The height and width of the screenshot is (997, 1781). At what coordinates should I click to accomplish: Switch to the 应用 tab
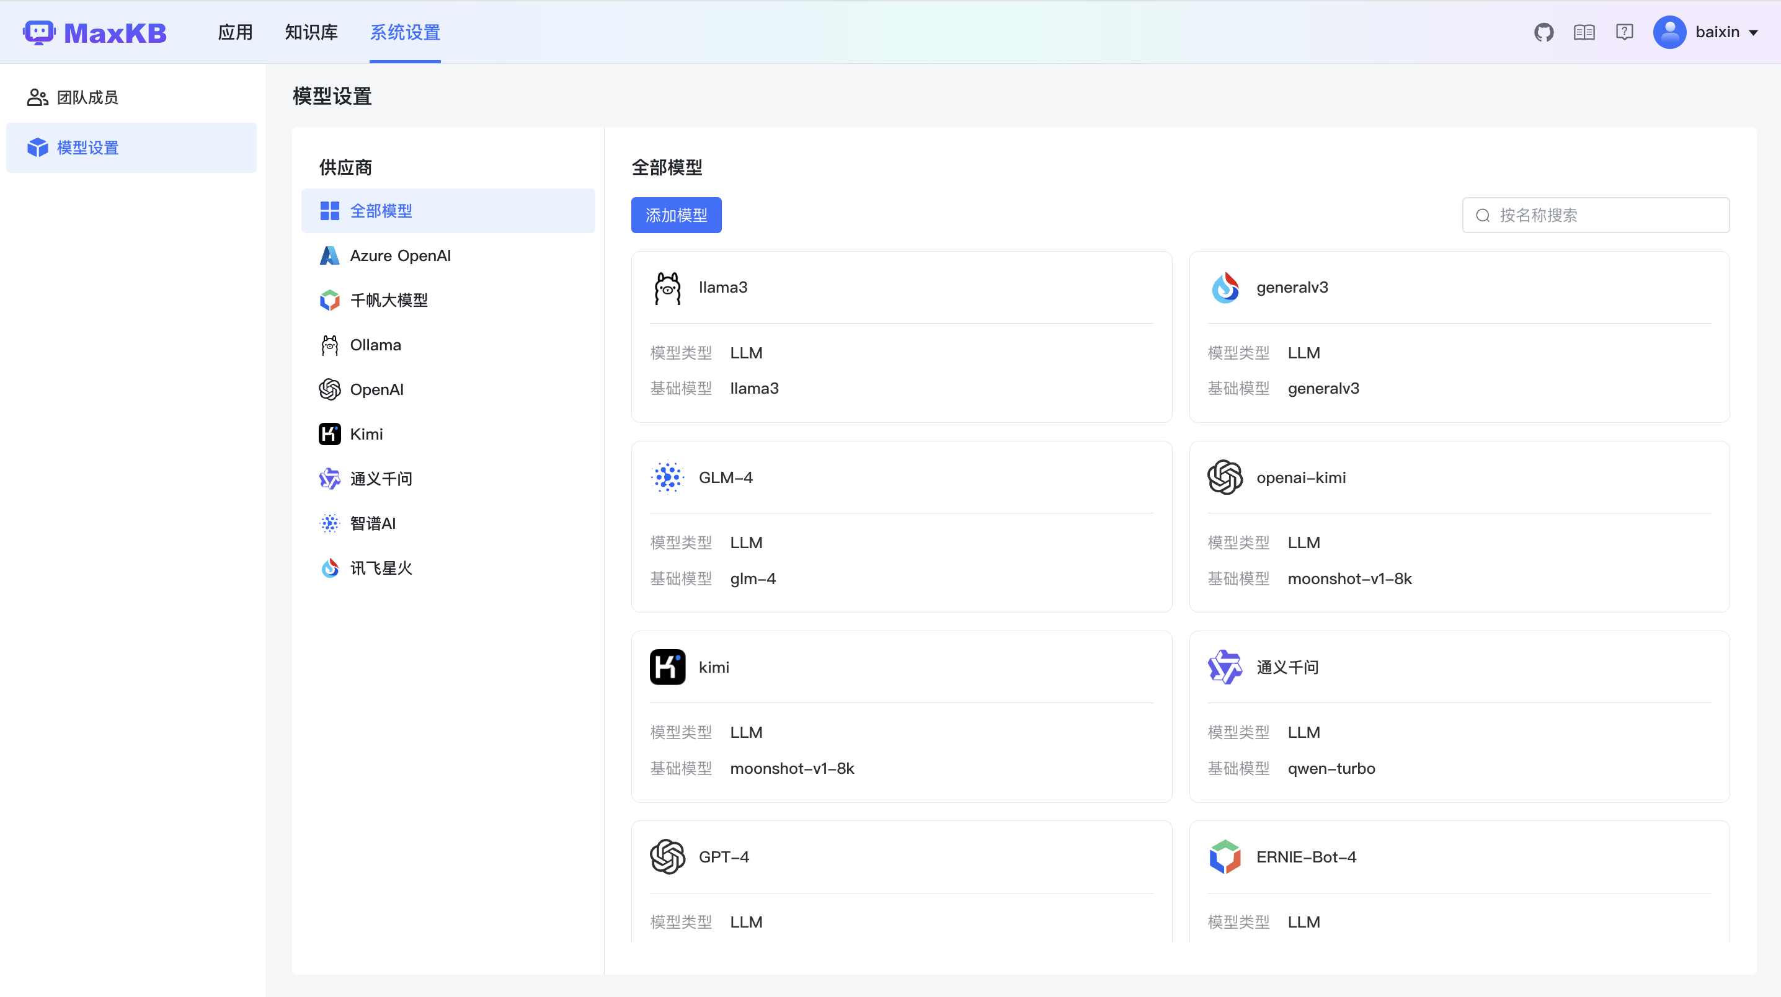[235, 32]
